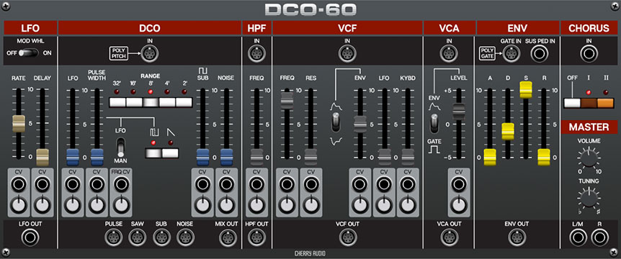Image resolution: width=621 pixels, height=259 pixels.
Task: Click the ENV Decay slider handle
Action: tap(507, 132)
